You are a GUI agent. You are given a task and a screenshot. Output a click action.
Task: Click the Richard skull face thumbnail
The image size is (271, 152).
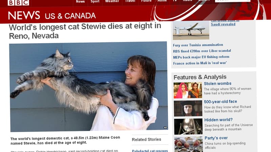click(x=188, y=108)
